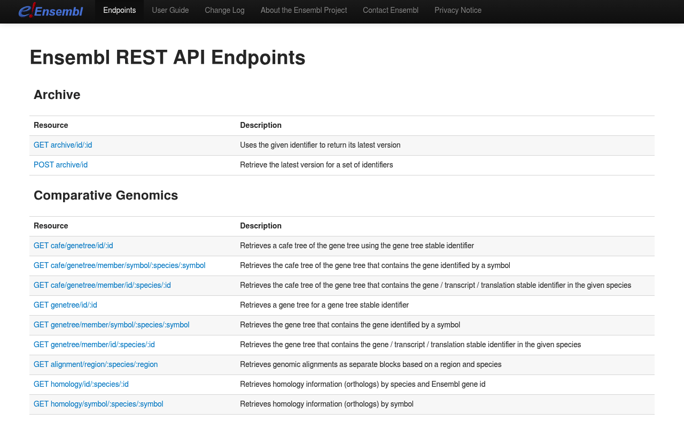Click 'Retrieves the cafe tree...gene identified by a symbol' description

[375, 265]
